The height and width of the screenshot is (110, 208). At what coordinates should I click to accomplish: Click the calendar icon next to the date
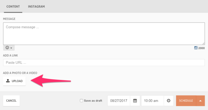coord(135,101)
